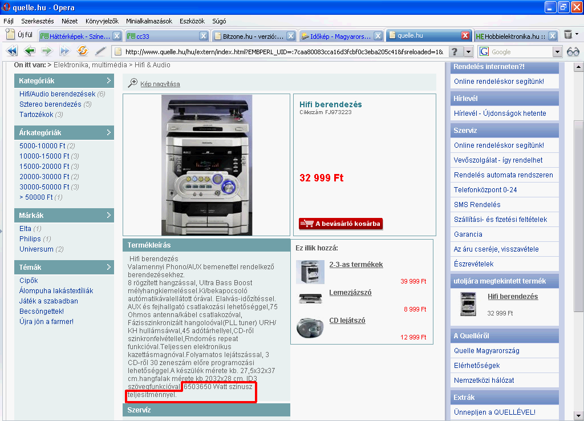Open the Lemezjázszó turntable thumbnail
The height and width of the screenshot is (421, 584).
(310, 298)
